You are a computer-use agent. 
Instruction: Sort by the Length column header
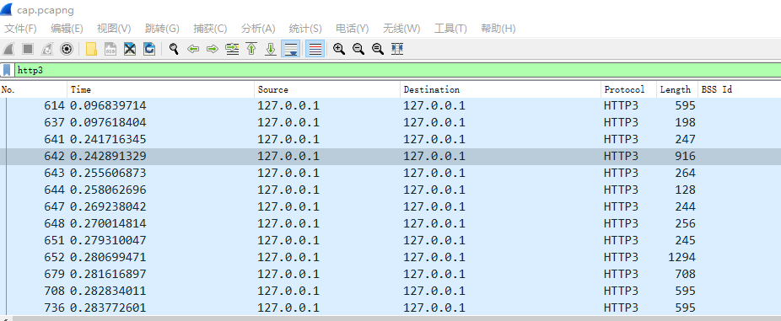(677, 89)
